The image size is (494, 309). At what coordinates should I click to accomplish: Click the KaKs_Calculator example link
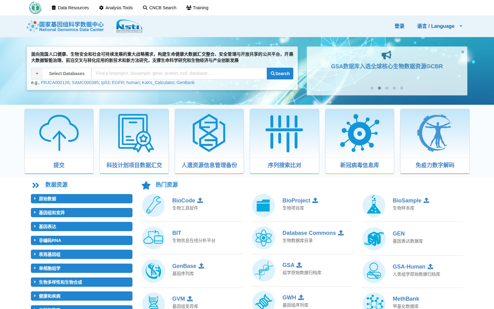click(x=158, y=83)
